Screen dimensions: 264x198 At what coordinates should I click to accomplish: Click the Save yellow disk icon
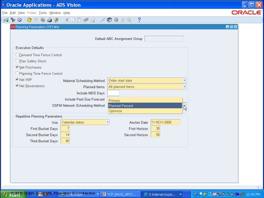(x=29, y=20)
